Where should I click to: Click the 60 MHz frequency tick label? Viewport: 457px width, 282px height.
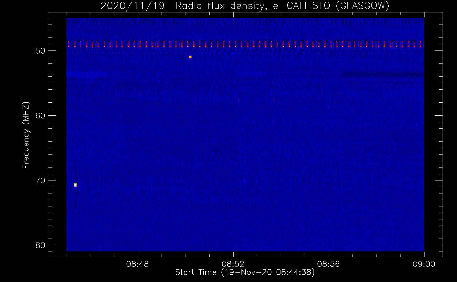[x=40, y=116]
